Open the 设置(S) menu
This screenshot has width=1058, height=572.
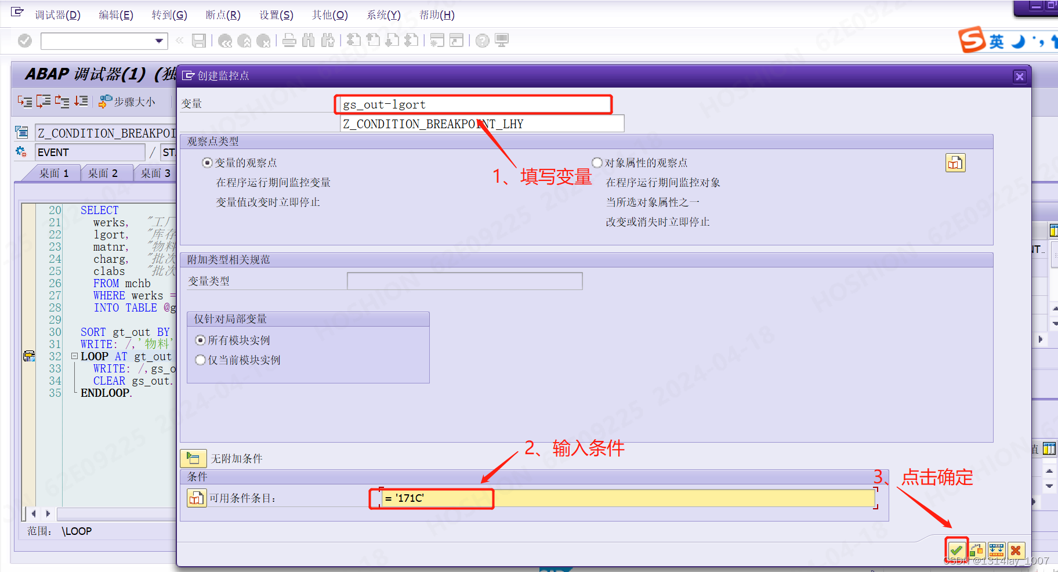point(276,15)
